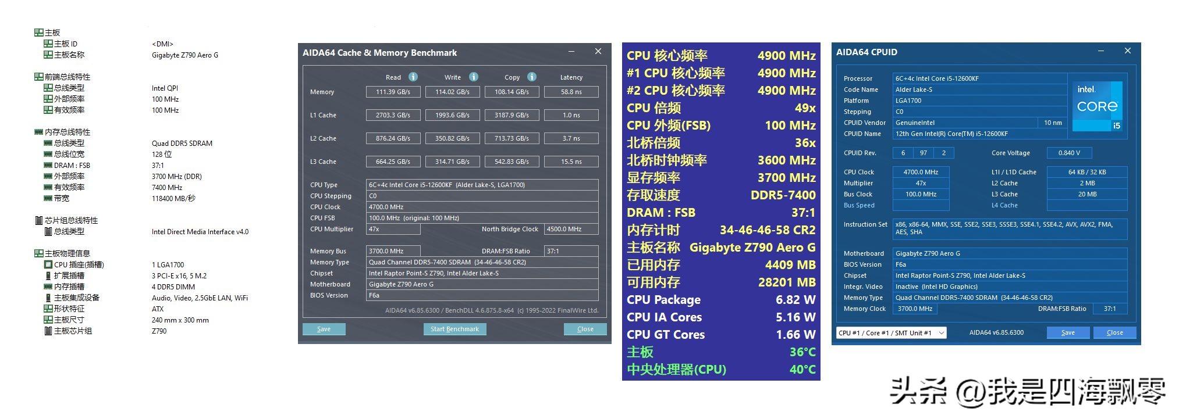The height and width of the screenshot is (419, 1179).
Task: Click the Memory Copy value 108.14 GB/s
Action: [512, 92]
